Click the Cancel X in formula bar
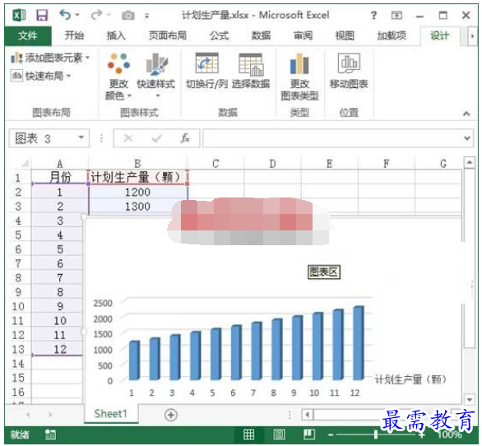The height and width of the screenshot is (446, 482). point(127,138)
